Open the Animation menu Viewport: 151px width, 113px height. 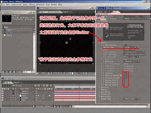pyautogui.click(x=40, y=4)
